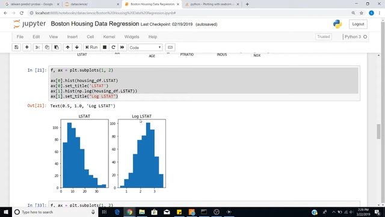Save and checkpoint the notebook

click(x=16, y=47)
